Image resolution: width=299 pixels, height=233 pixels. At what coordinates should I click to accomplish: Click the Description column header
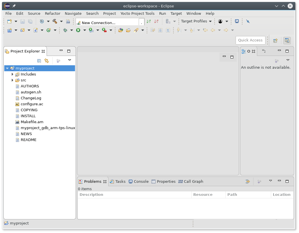(91, 195)
